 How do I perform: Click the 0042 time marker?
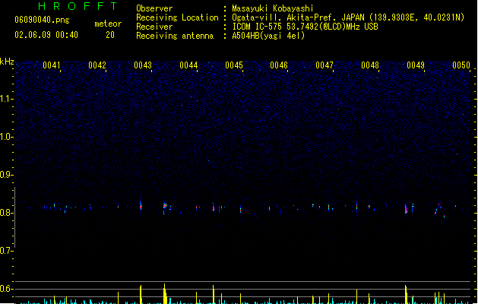point(97,65)
